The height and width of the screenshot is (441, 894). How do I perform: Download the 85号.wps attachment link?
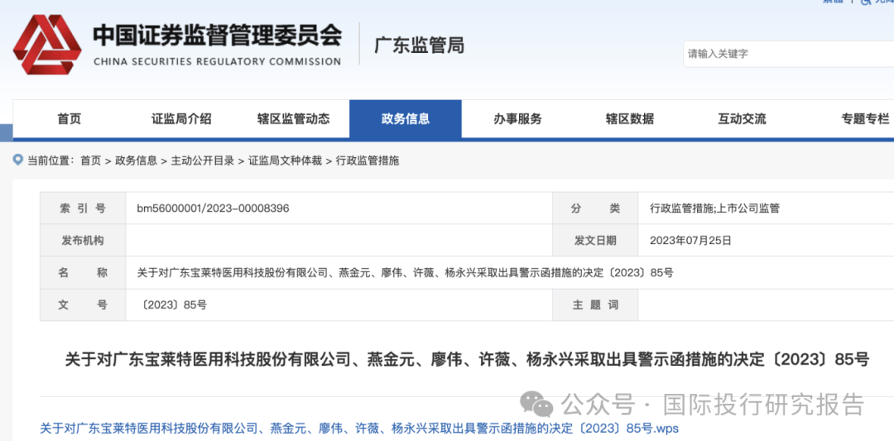coord(359,428)
